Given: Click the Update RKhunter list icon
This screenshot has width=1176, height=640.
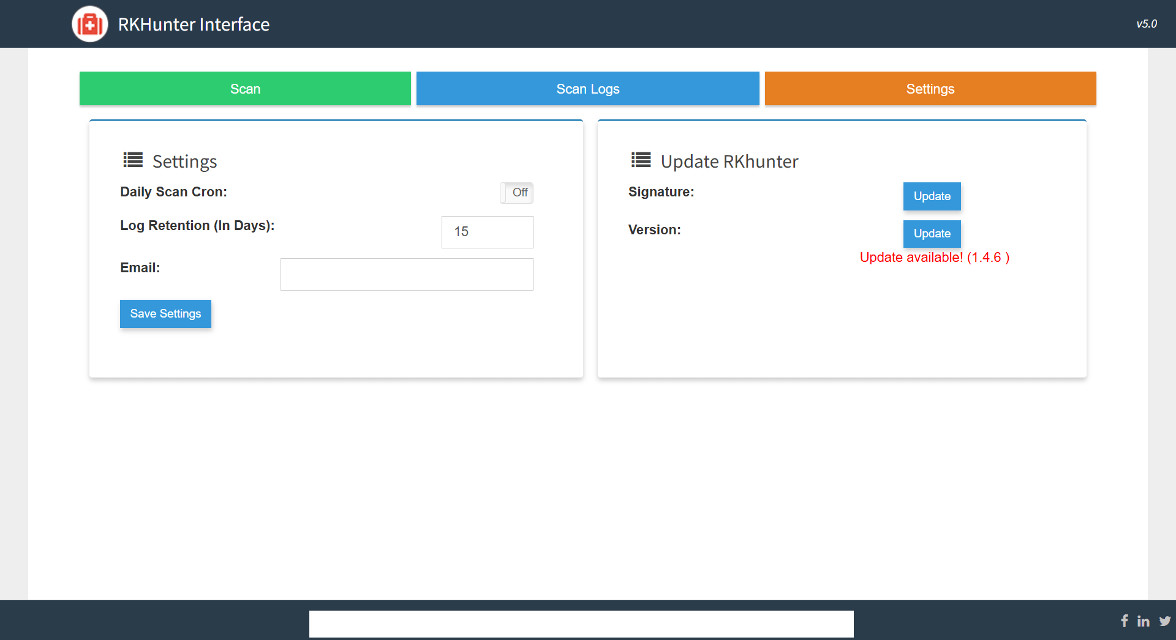Looking at the screenshot, I should (x=641, y=160).
